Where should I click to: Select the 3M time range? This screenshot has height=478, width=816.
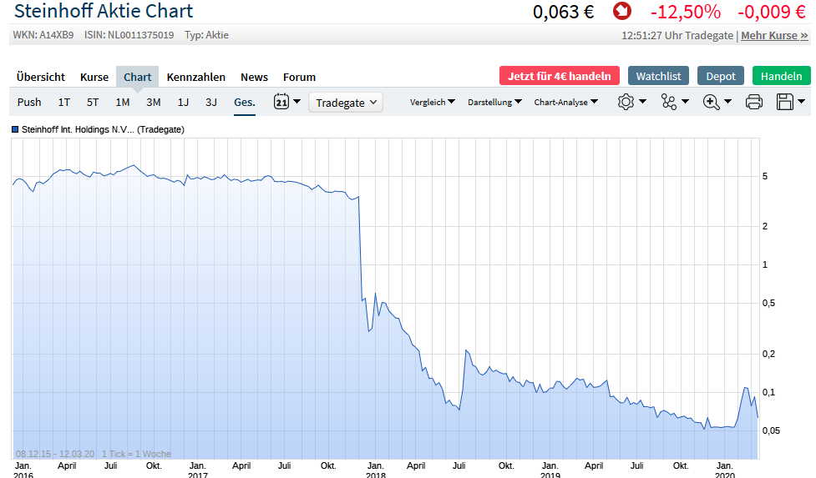tap(153, 102)
